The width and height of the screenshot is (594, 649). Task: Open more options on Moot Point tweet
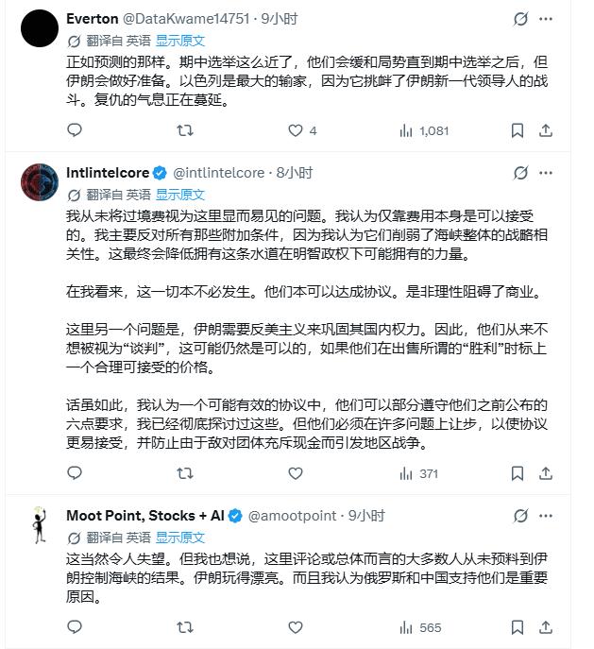(546, 516)
